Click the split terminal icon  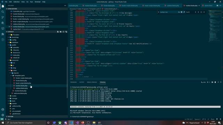[x=212, y=82]
